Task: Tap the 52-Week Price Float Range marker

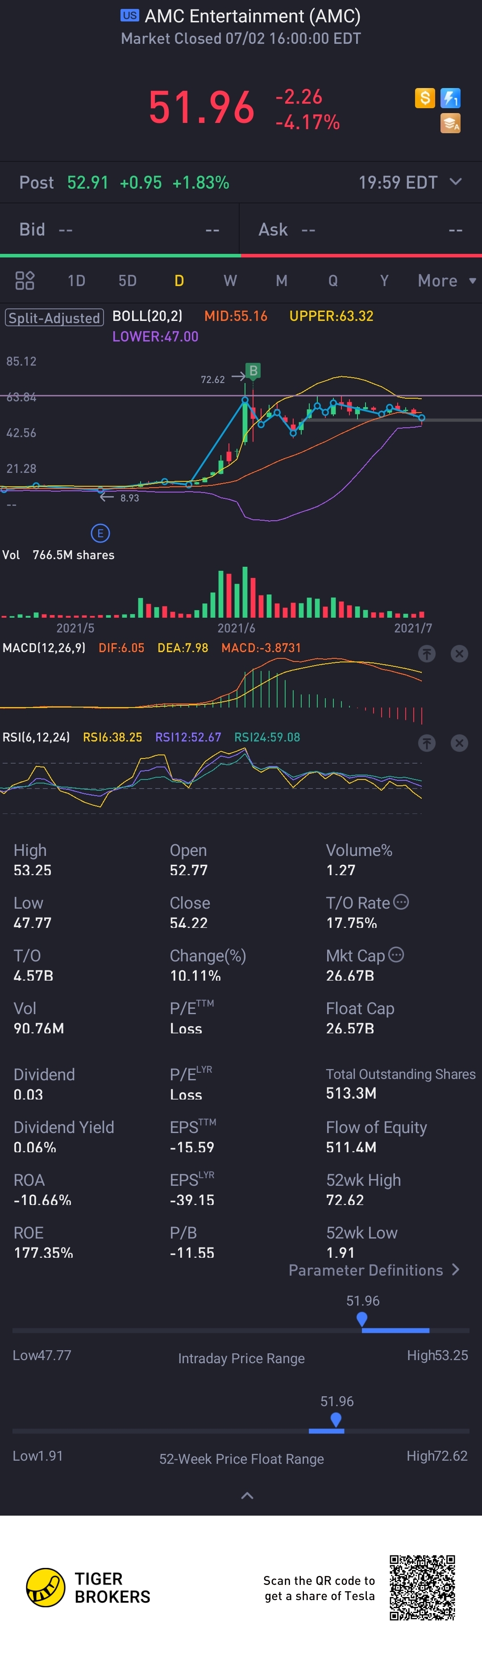Action: pos(336,1420)
